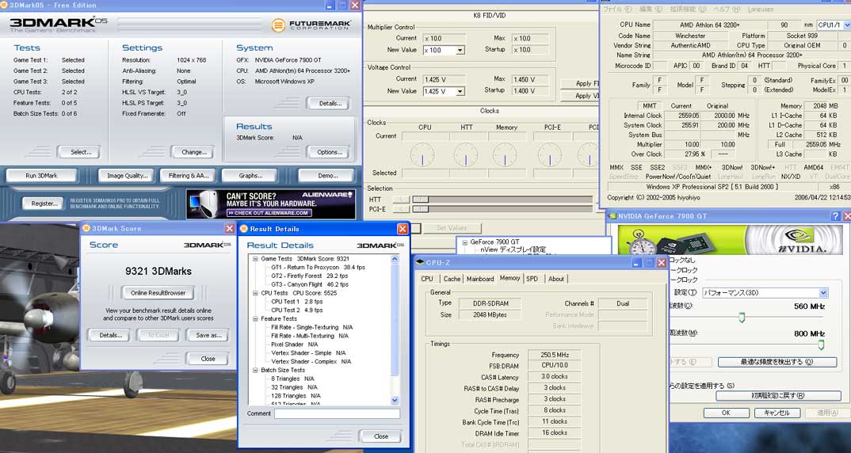Click Details in the 3DMark Score window
Image resolution: width=851 pixels, height=453 pixels.
click(x=109, y=335)
